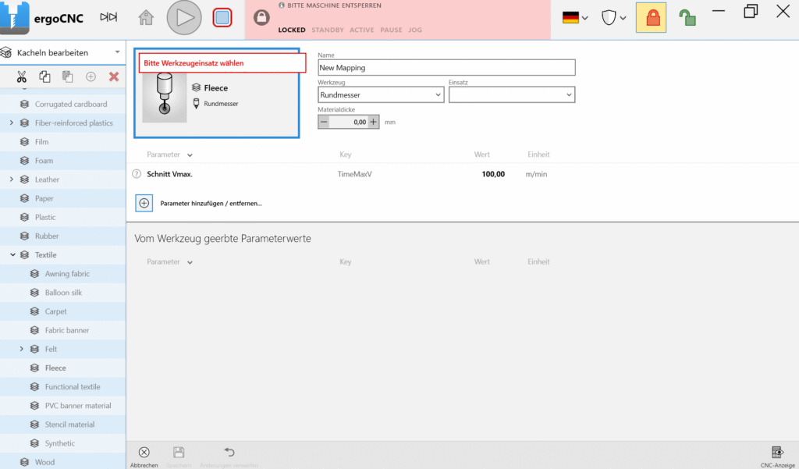Click the red X delete icon
The width and height of the screenshot is (799, 469).
click(114, 76)
